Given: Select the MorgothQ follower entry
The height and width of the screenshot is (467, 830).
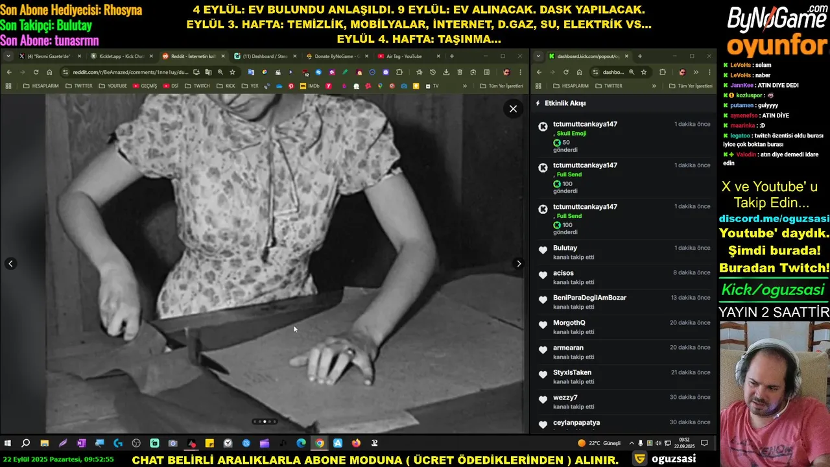Looking at the screenshot, I should point(624,328).
